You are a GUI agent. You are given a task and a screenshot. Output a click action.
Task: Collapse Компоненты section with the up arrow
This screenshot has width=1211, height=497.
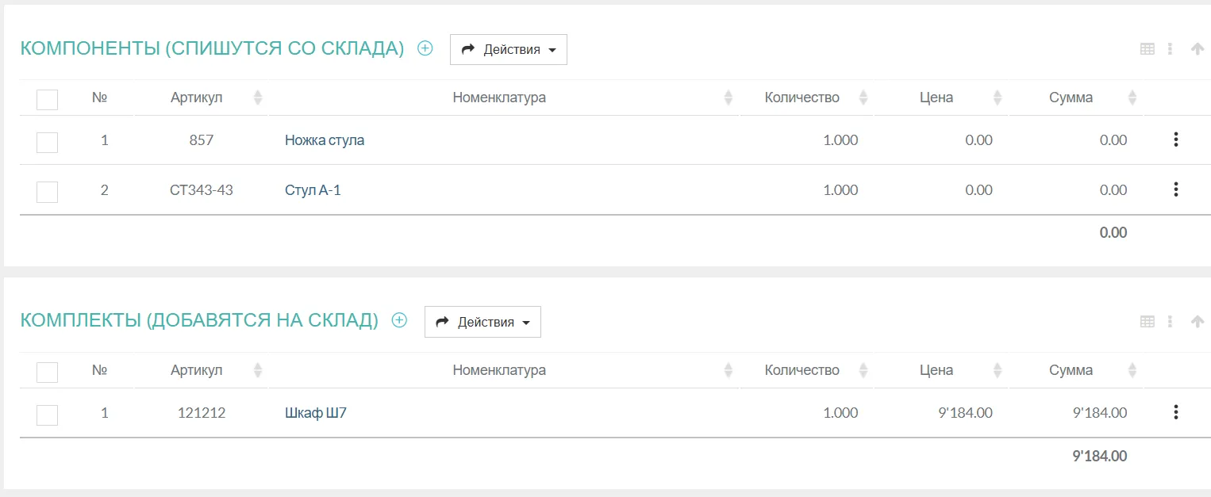(x=1198, y=49)
